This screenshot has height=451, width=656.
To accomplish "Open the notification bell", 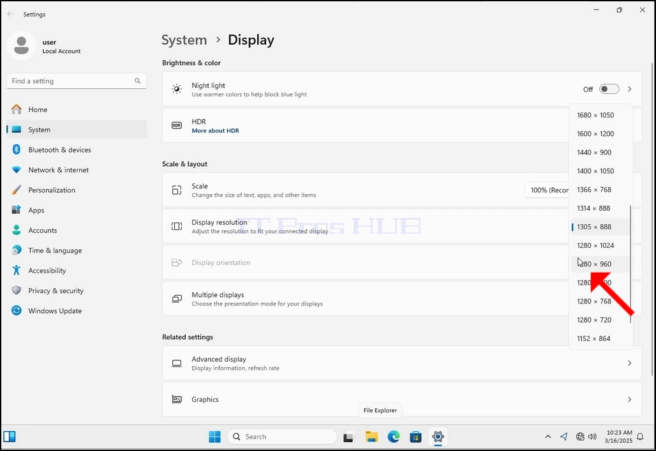I will point(640,437).
